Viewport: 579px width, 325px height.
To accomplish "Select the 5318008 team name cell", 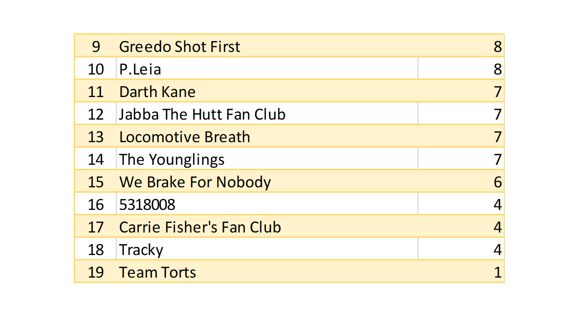I will pyautogui.click(x=147, y=204).
